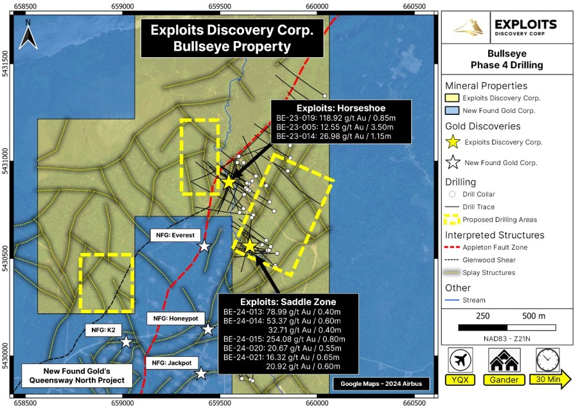The width and height of the screenshot is (578, 409).
Task: Click the black dashed Glenwood Shear legend line
Action: pyautogui.click(x=452, y=260)
